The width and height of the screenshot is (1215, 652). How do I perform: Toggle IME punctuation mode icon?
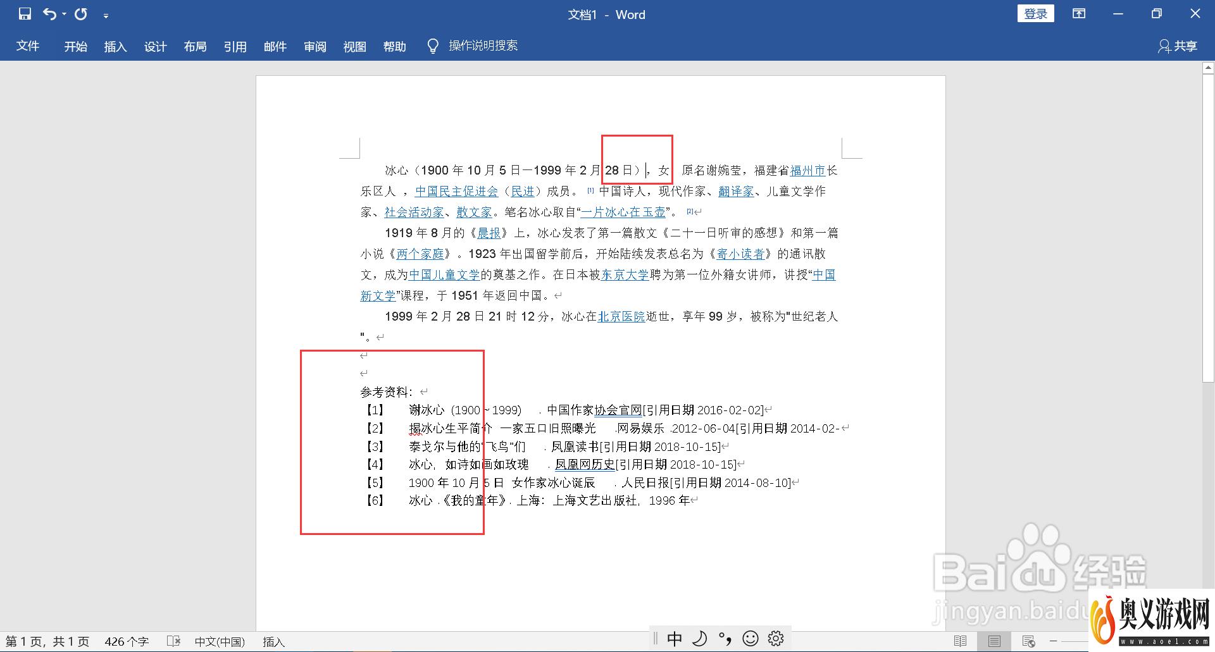725,639
